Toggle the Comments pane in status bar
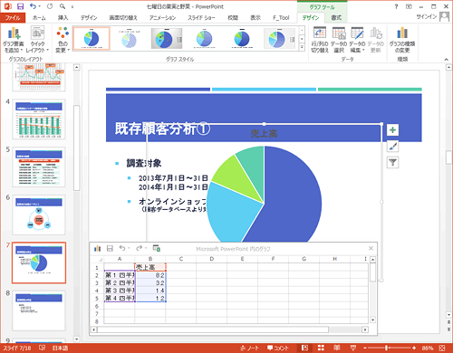 [277, 348]
